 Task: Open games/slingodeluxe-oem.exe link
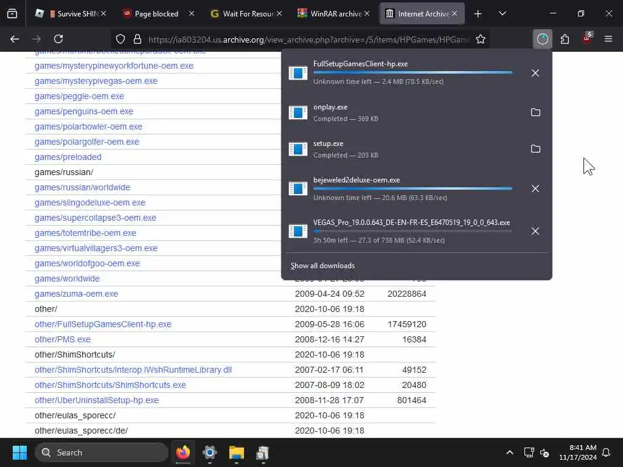tap(90, 202)
